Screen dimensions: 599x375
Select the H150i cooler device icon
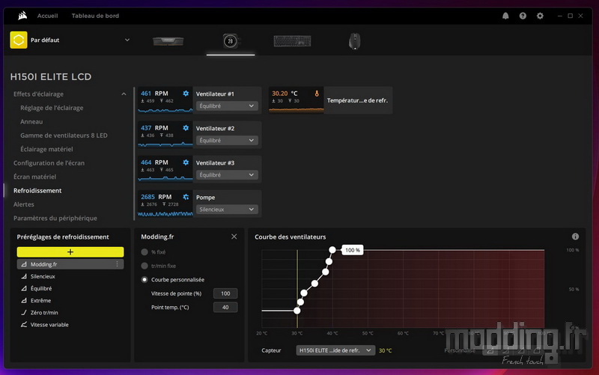coord(231,41)
